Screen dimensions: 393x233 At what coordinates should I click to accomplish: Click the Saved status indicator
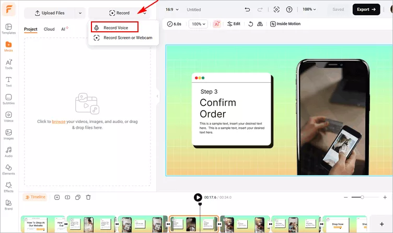[x=338, y=9]
